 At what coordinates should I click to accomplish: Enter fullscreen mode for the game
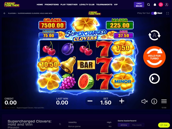(x=167, y=13)
